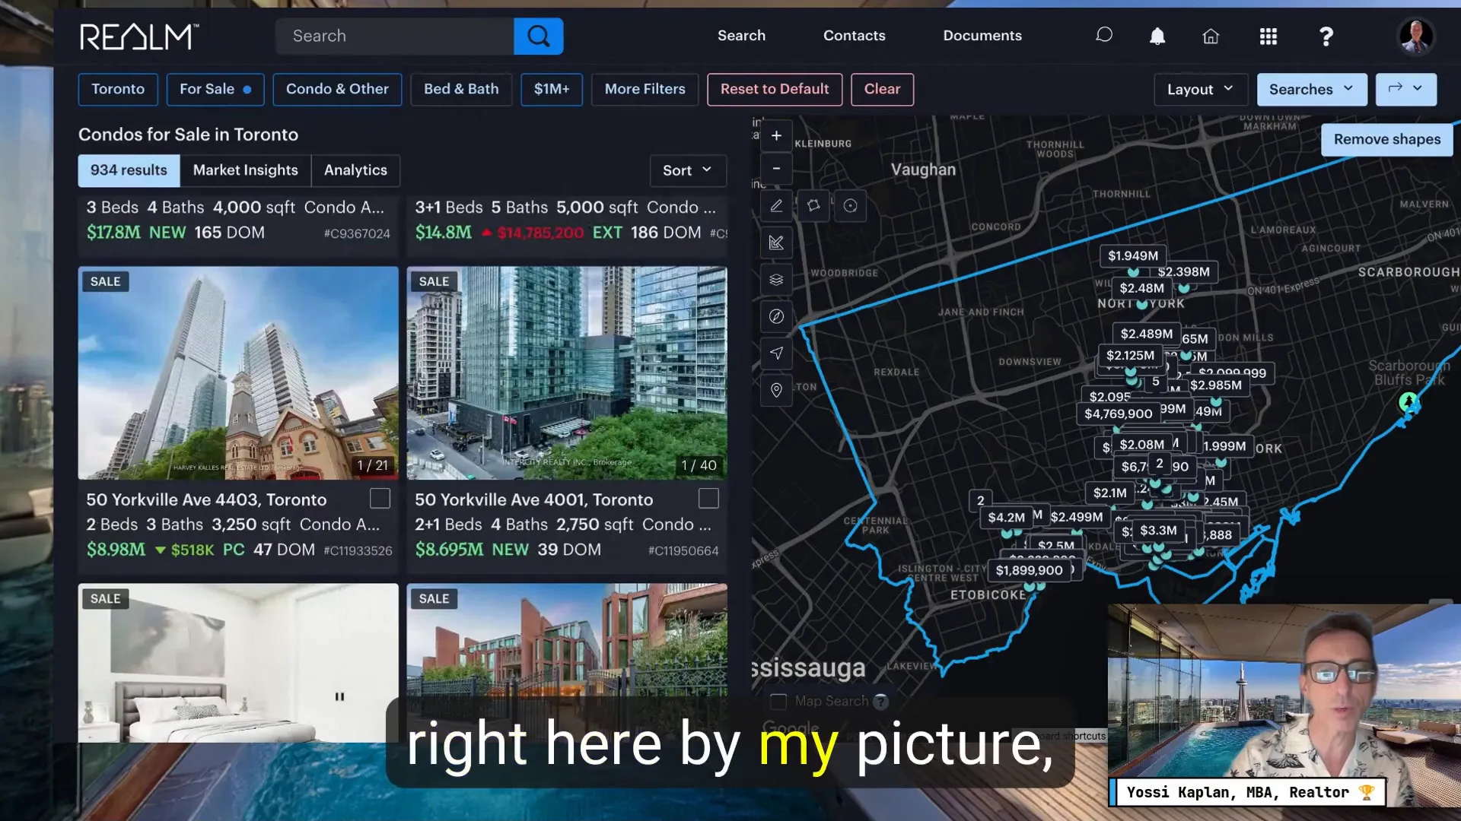Screen dimensions: 1461x821
Task: Go to the home icon
Action: (x=1210, y=36)
